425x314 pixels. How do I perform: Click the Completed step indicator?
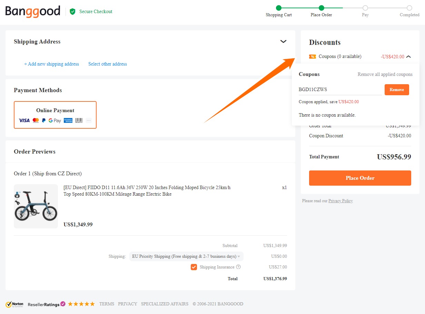[x=409, y=11]
